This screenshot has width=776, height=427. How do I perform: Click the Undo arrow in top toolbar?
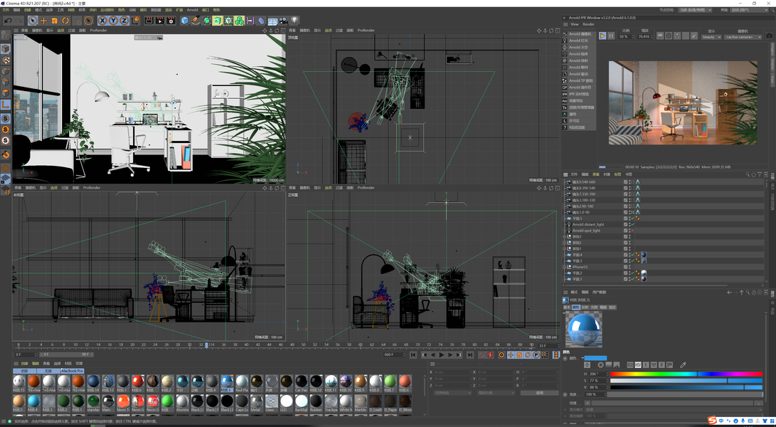click(x=8, y=21)
